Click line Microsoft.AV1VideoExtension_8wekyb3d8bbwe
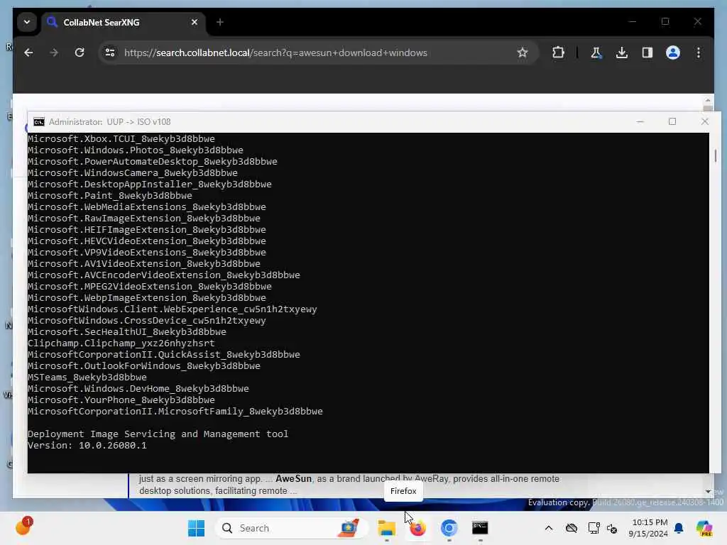This screenshot has height=545, width=727. coord(143,264)
